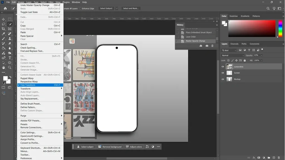Toggle lock all for layer
The height and width of the screenshot is (160, 285).
click(x=245, y=60)
